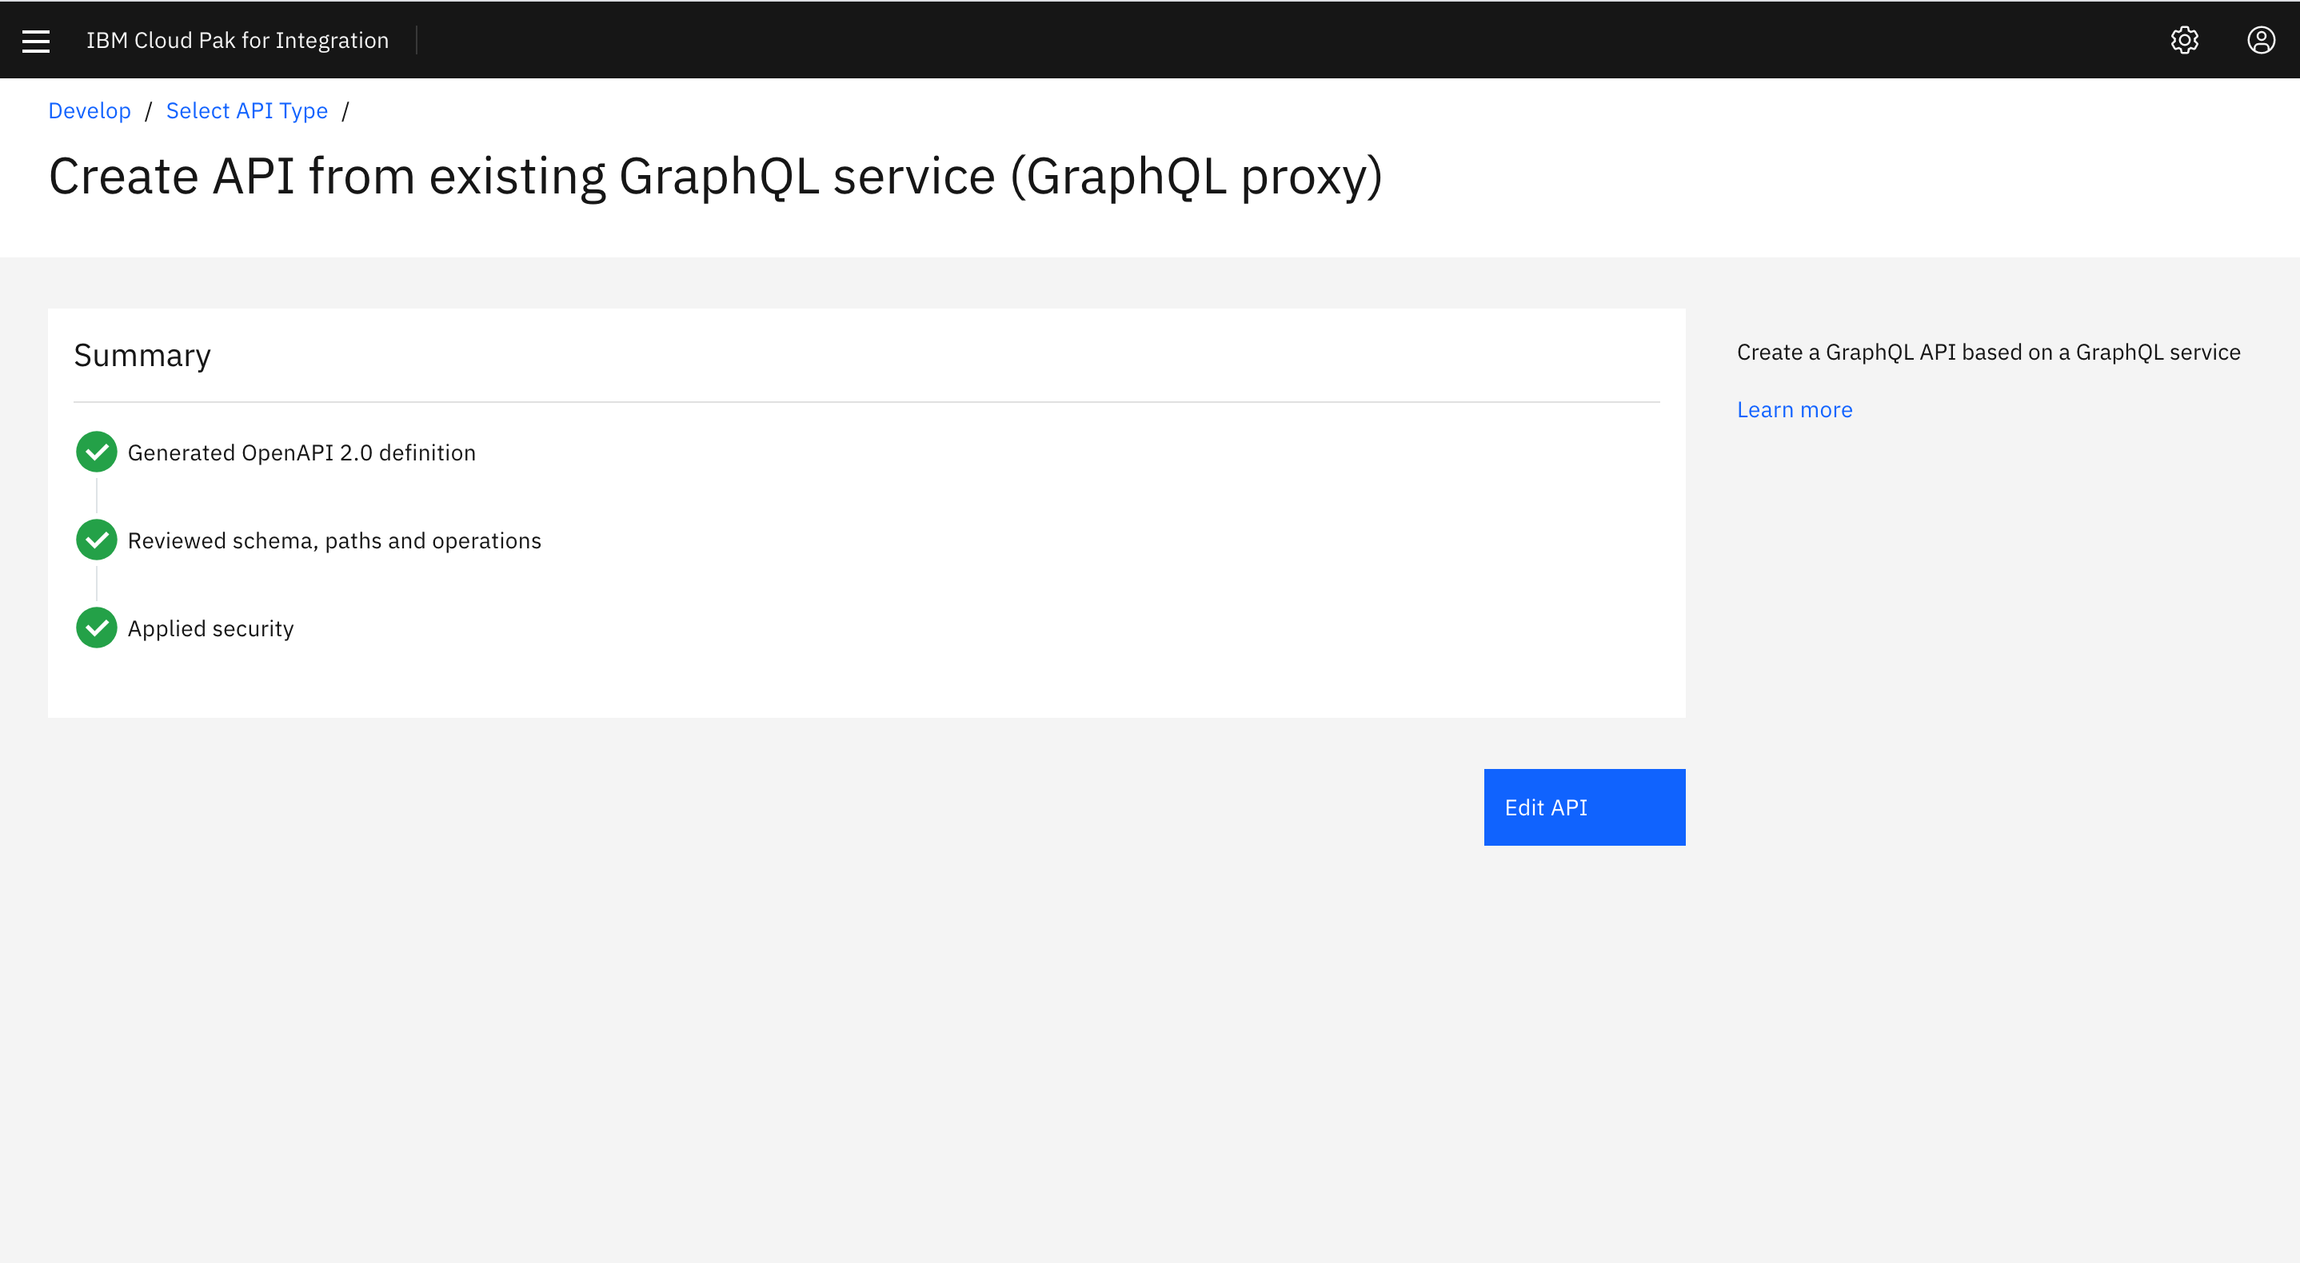This screenshot has height=1263, width=2300.
Task: Follow the Learn more link
Action: [x=1794, y=408]
